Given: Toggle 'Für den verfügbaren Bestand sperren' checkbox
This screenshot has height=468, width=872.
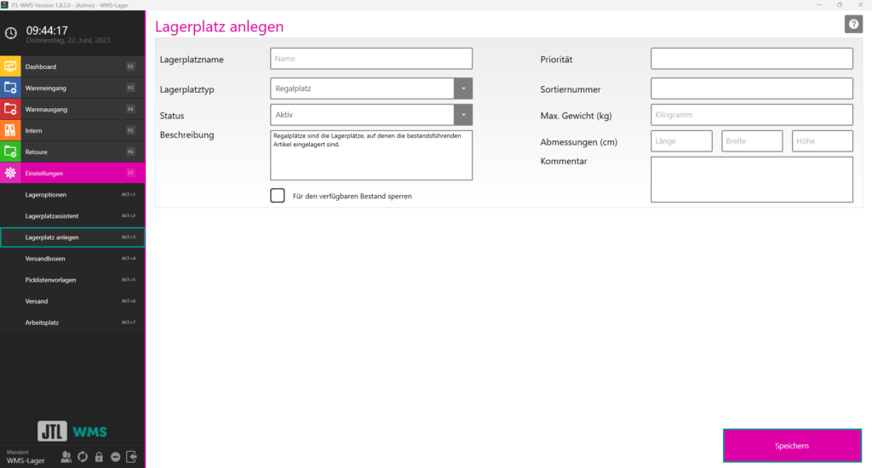Looking at the screenshot, I should (278, 196).
